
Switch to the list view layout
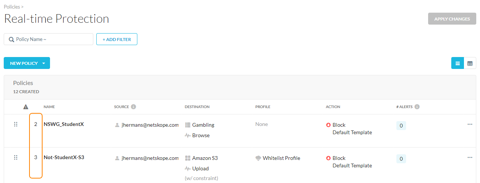458,63
